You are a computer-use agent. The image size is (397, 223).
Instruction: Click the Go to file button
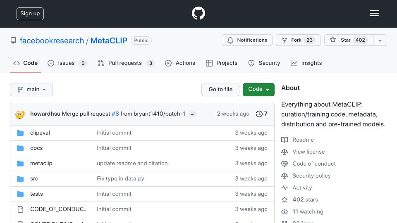point(220,90)
